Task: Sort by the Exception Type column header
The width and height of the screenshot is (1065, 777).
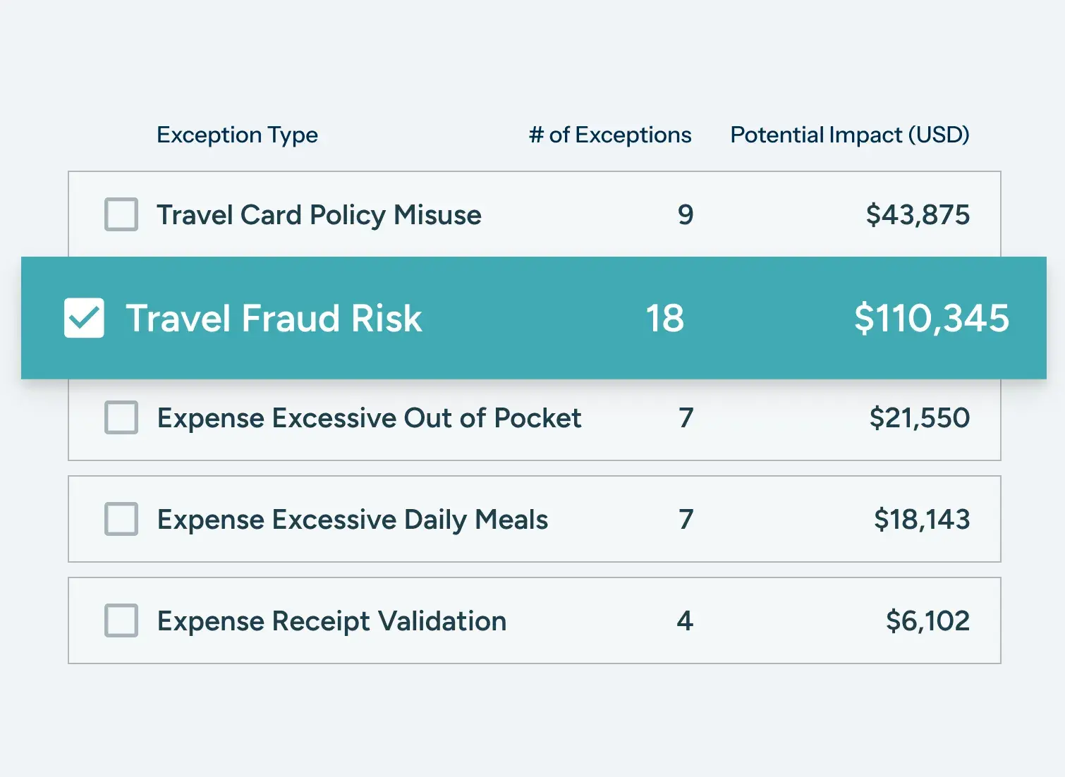Action: tap(237, 135)
